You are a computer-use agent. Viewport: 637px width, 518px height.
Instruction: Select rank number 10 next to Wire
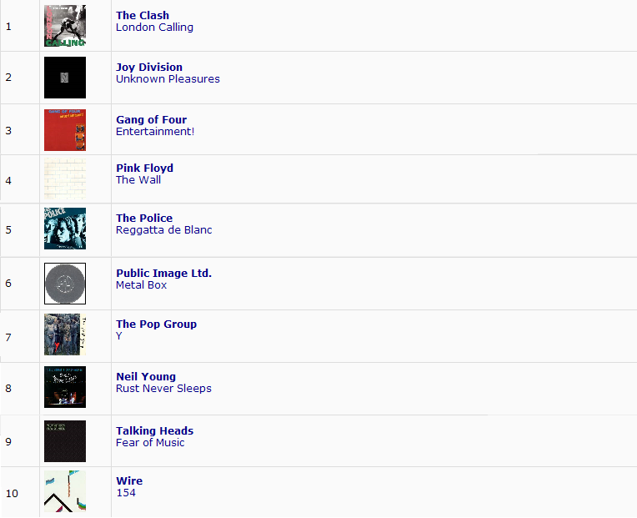point(12,494)
